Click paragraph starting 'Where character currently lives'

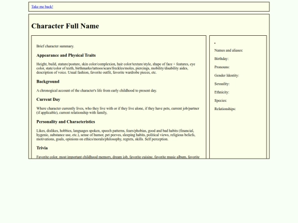coord(118,111)
